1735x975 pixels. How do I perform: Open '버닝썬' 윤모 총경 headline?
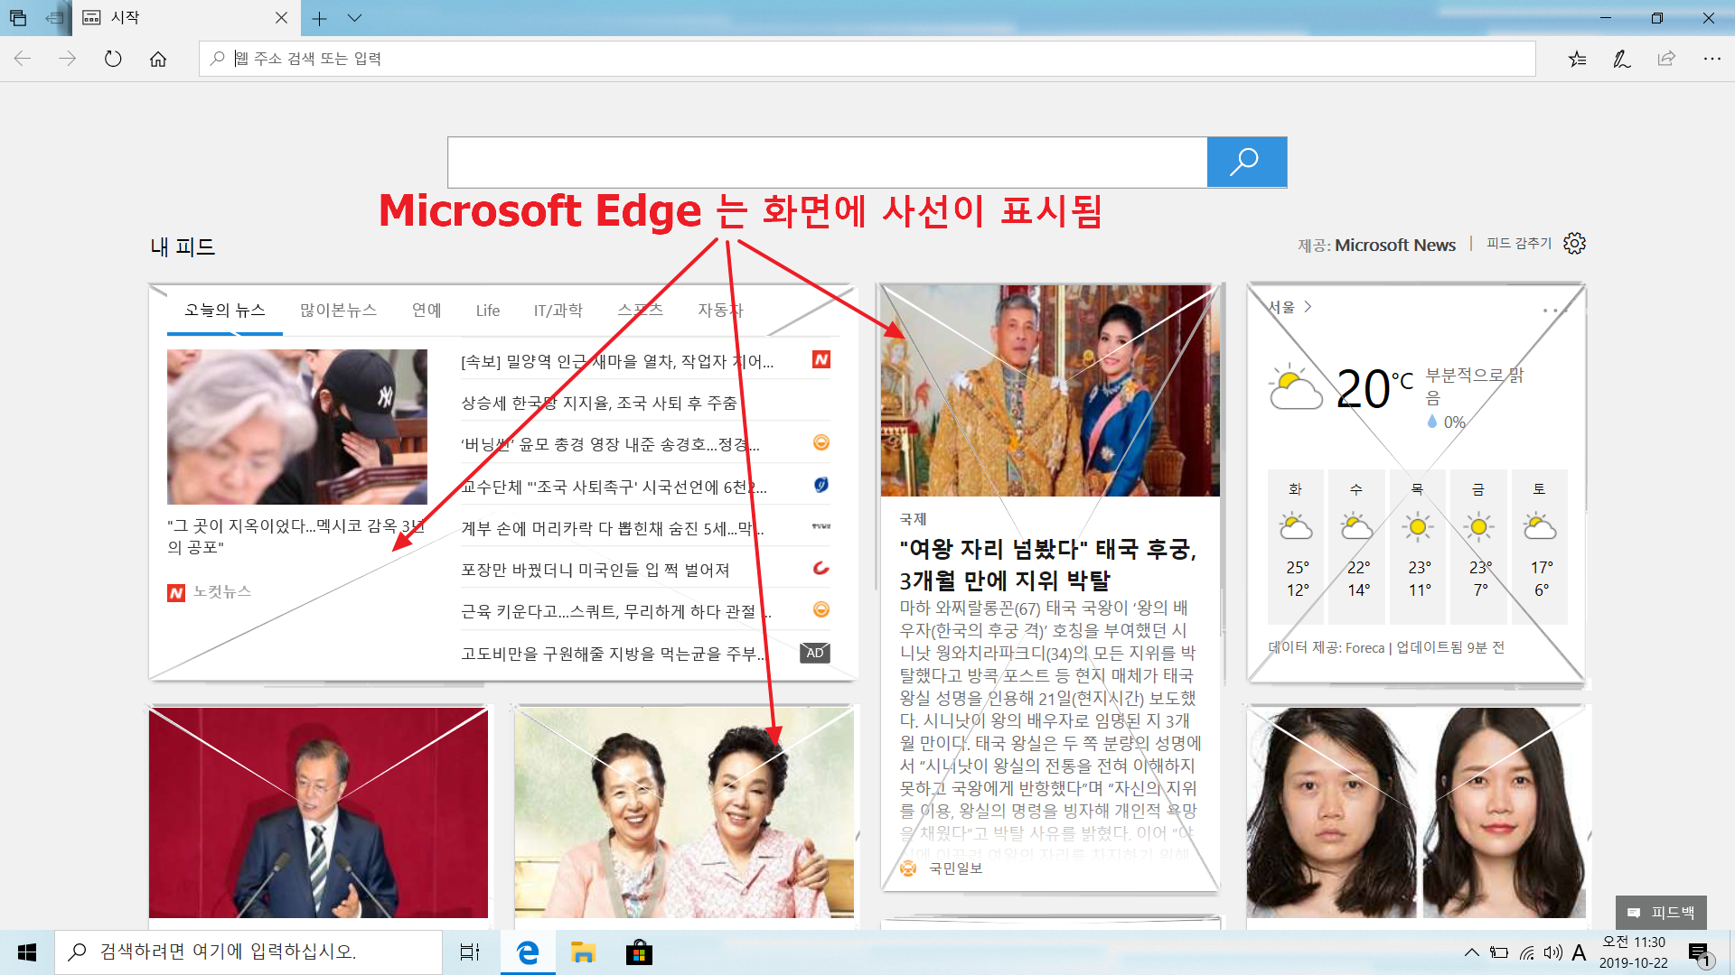click(611, 444)
